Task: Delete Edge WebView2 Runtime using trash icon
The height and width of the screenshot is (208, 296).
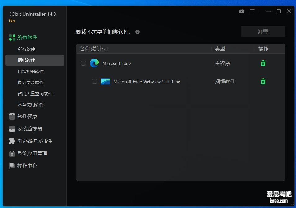Action: (263, 82)
